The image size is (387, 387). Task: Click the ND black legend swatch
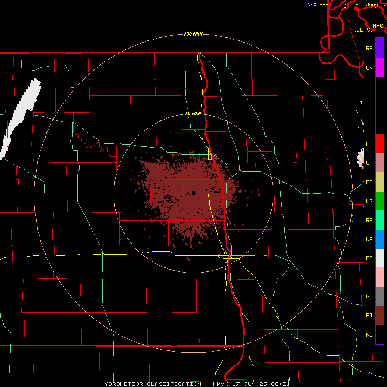[380, 335]
